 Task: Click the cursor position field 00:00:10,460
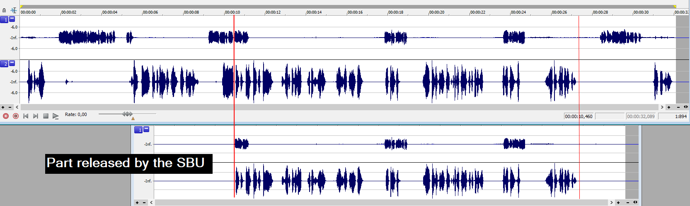pos(579,116)
